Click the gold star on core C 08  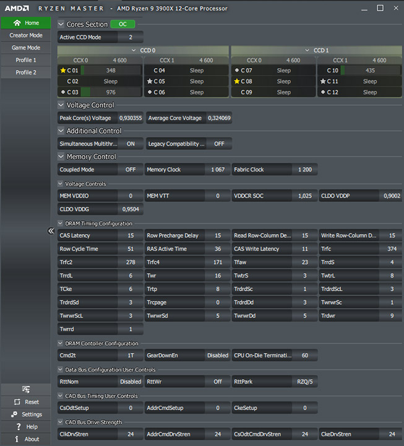(237, 81)
